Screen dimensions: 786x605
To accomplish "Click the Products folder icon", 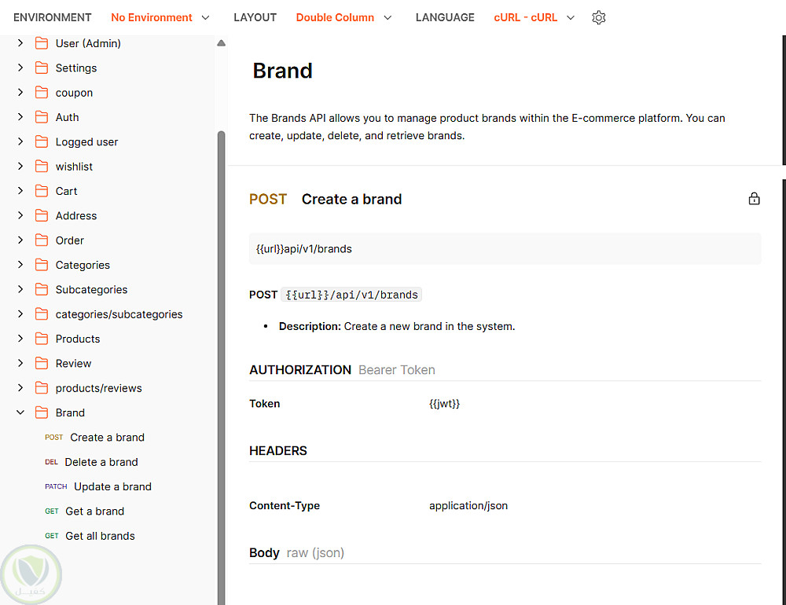I will [42, 339].
